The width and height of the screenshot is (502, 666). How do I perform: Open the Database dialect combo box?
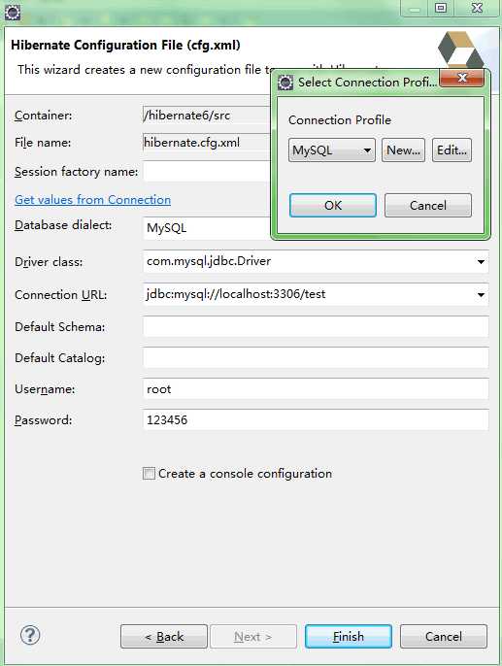tap(207, 228)
